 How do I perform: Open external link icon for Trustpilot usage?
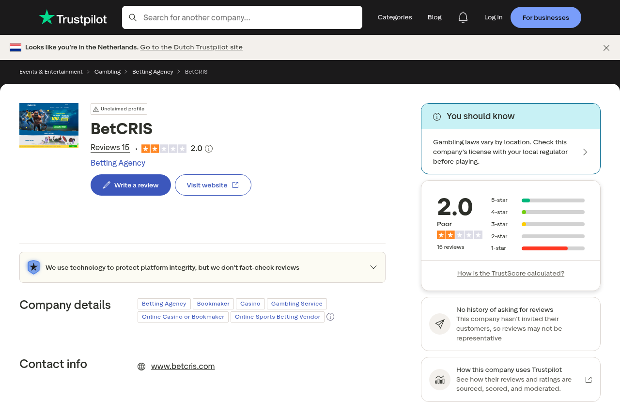tap(589, 380)
